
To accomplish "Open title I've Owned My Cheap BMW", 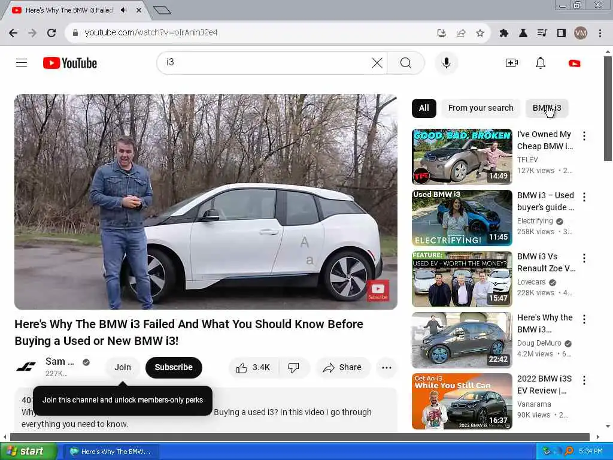I will click(545, 140).
